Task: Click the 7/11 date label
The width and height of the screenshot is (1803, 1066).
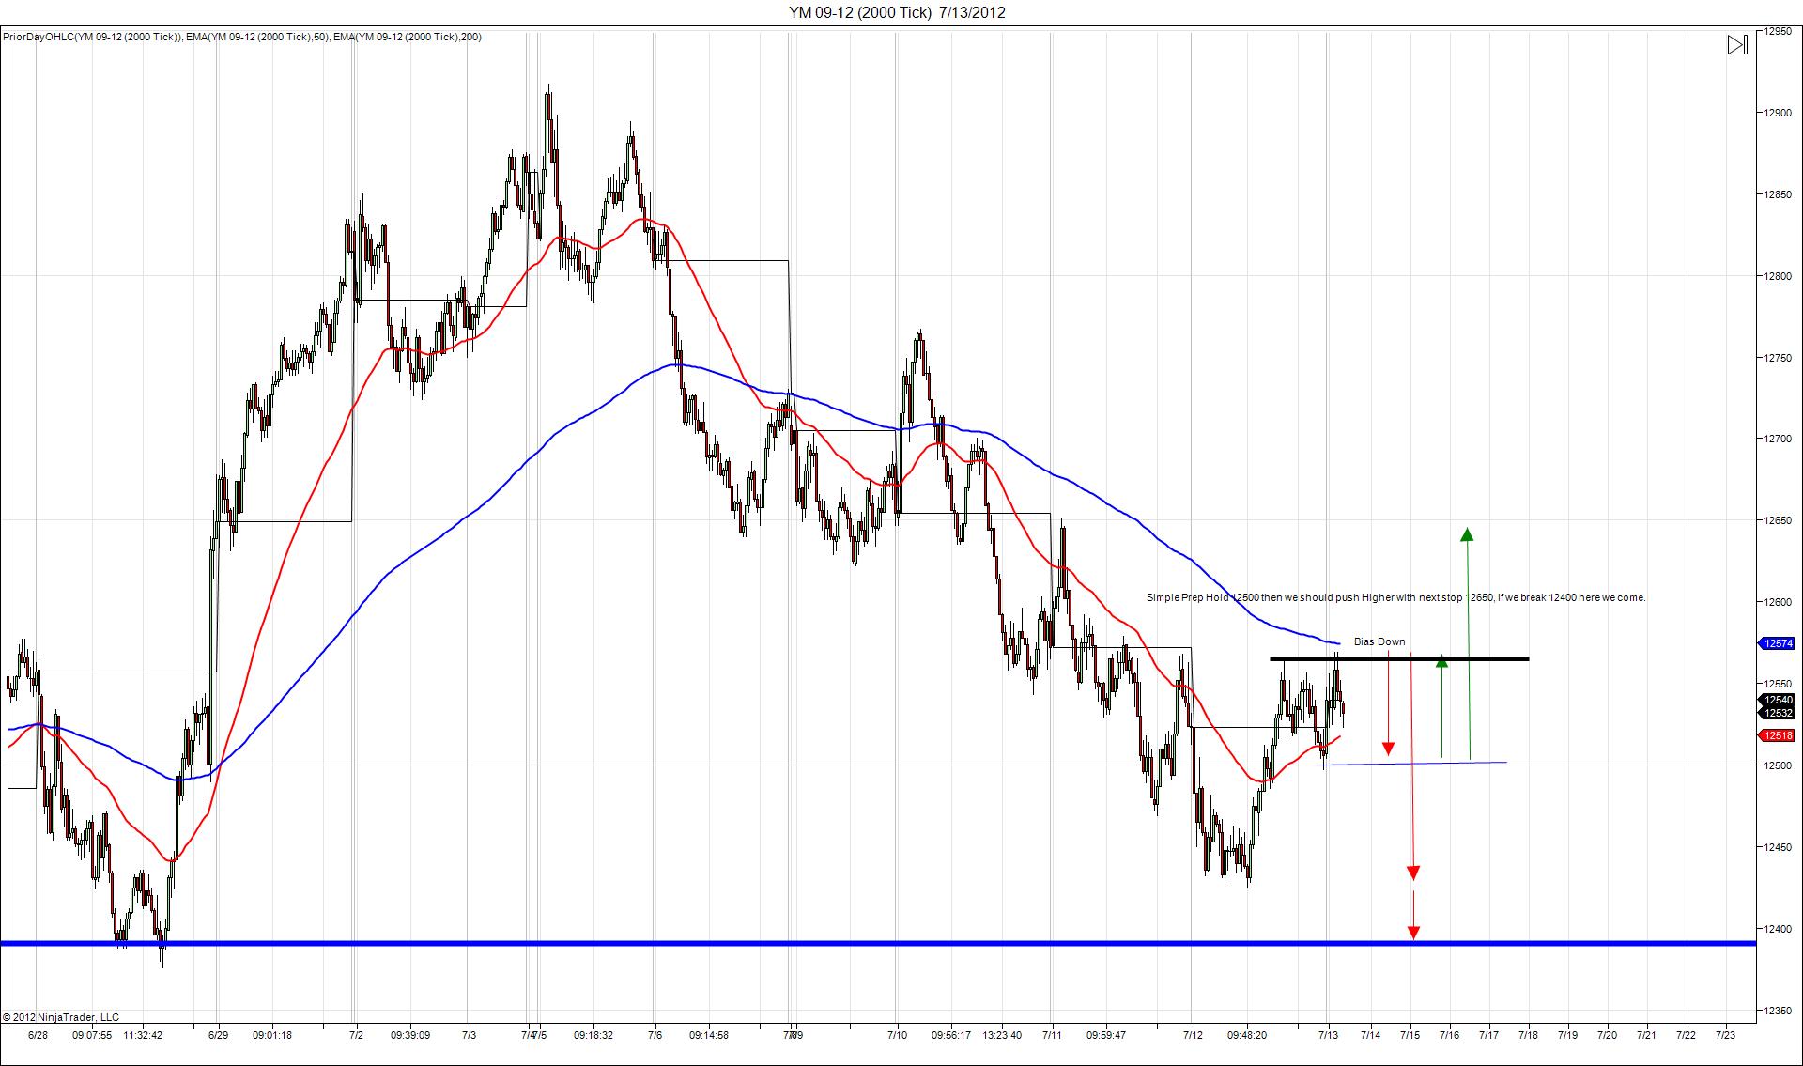Action: point(1052,1035)
